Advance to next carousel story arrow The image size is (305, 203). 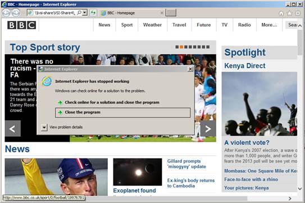208,129
